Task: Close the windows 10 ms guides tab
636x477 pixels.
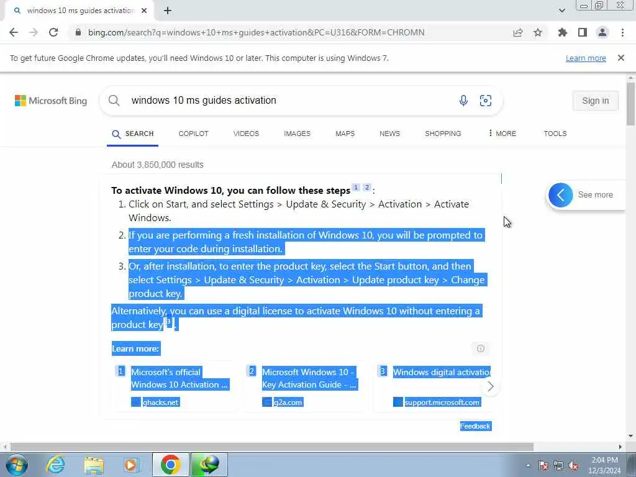Action: click(144, 11)
